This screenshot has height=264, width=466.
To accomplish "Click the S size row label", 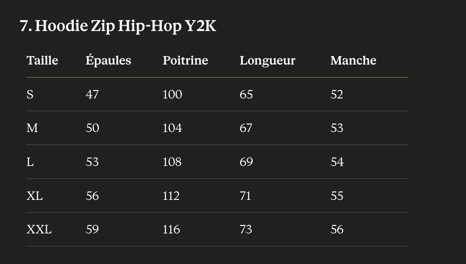I will (30, 94).
